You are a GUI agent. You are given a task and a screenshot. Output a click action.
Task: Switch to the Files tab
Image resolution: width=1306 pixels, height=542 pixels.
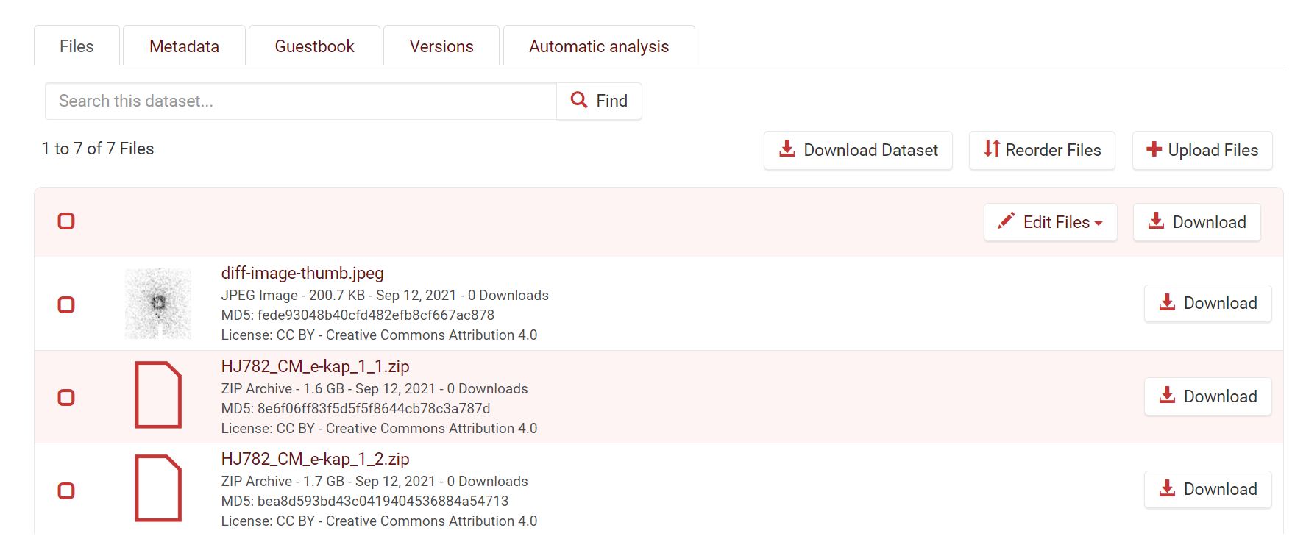click(x=77, y=46)
